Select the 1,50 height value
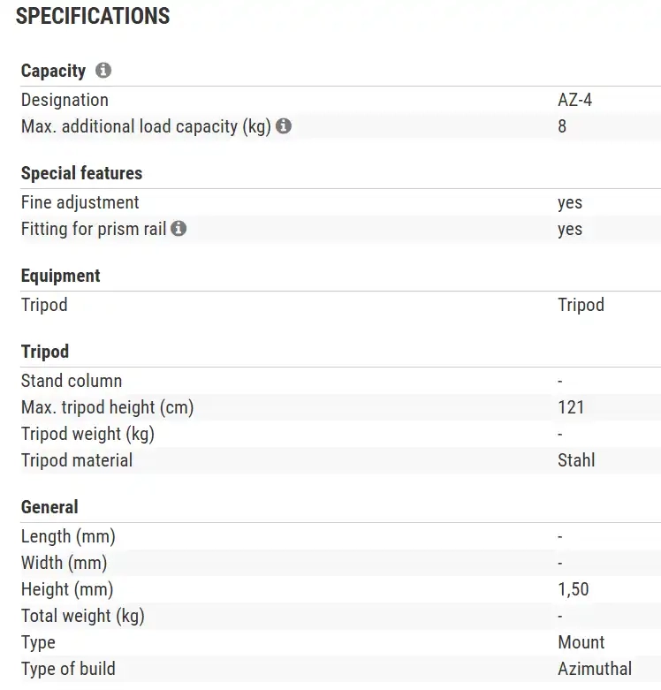The width and height of the screenshot is (661, 690). coord(573,589)
